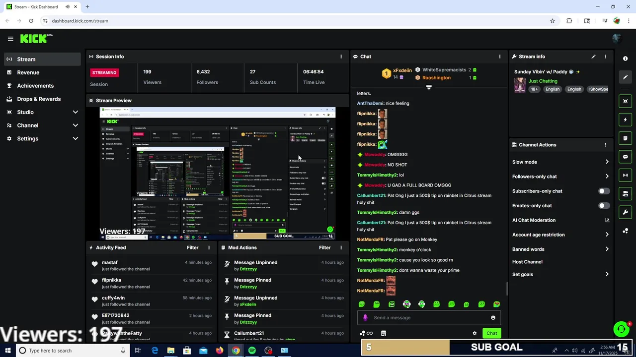Screen dimensions: 636x357
Task: Click the Send a message field
Action: (x=429, y=318)
